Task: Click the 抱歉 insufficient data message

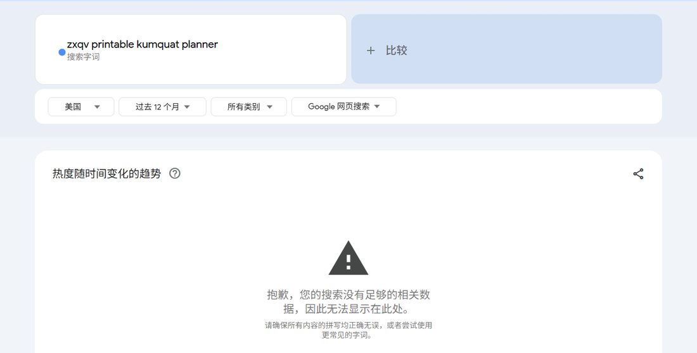Action: pos(348,302)
